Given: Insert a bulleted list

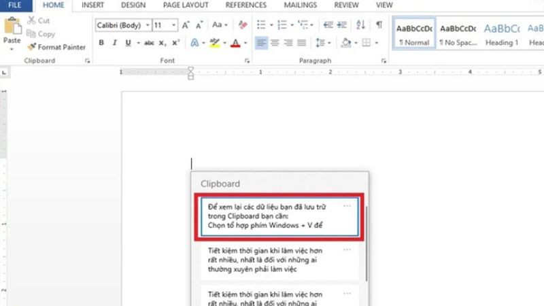Looking at the screenshot, I should tap(261, 25).
